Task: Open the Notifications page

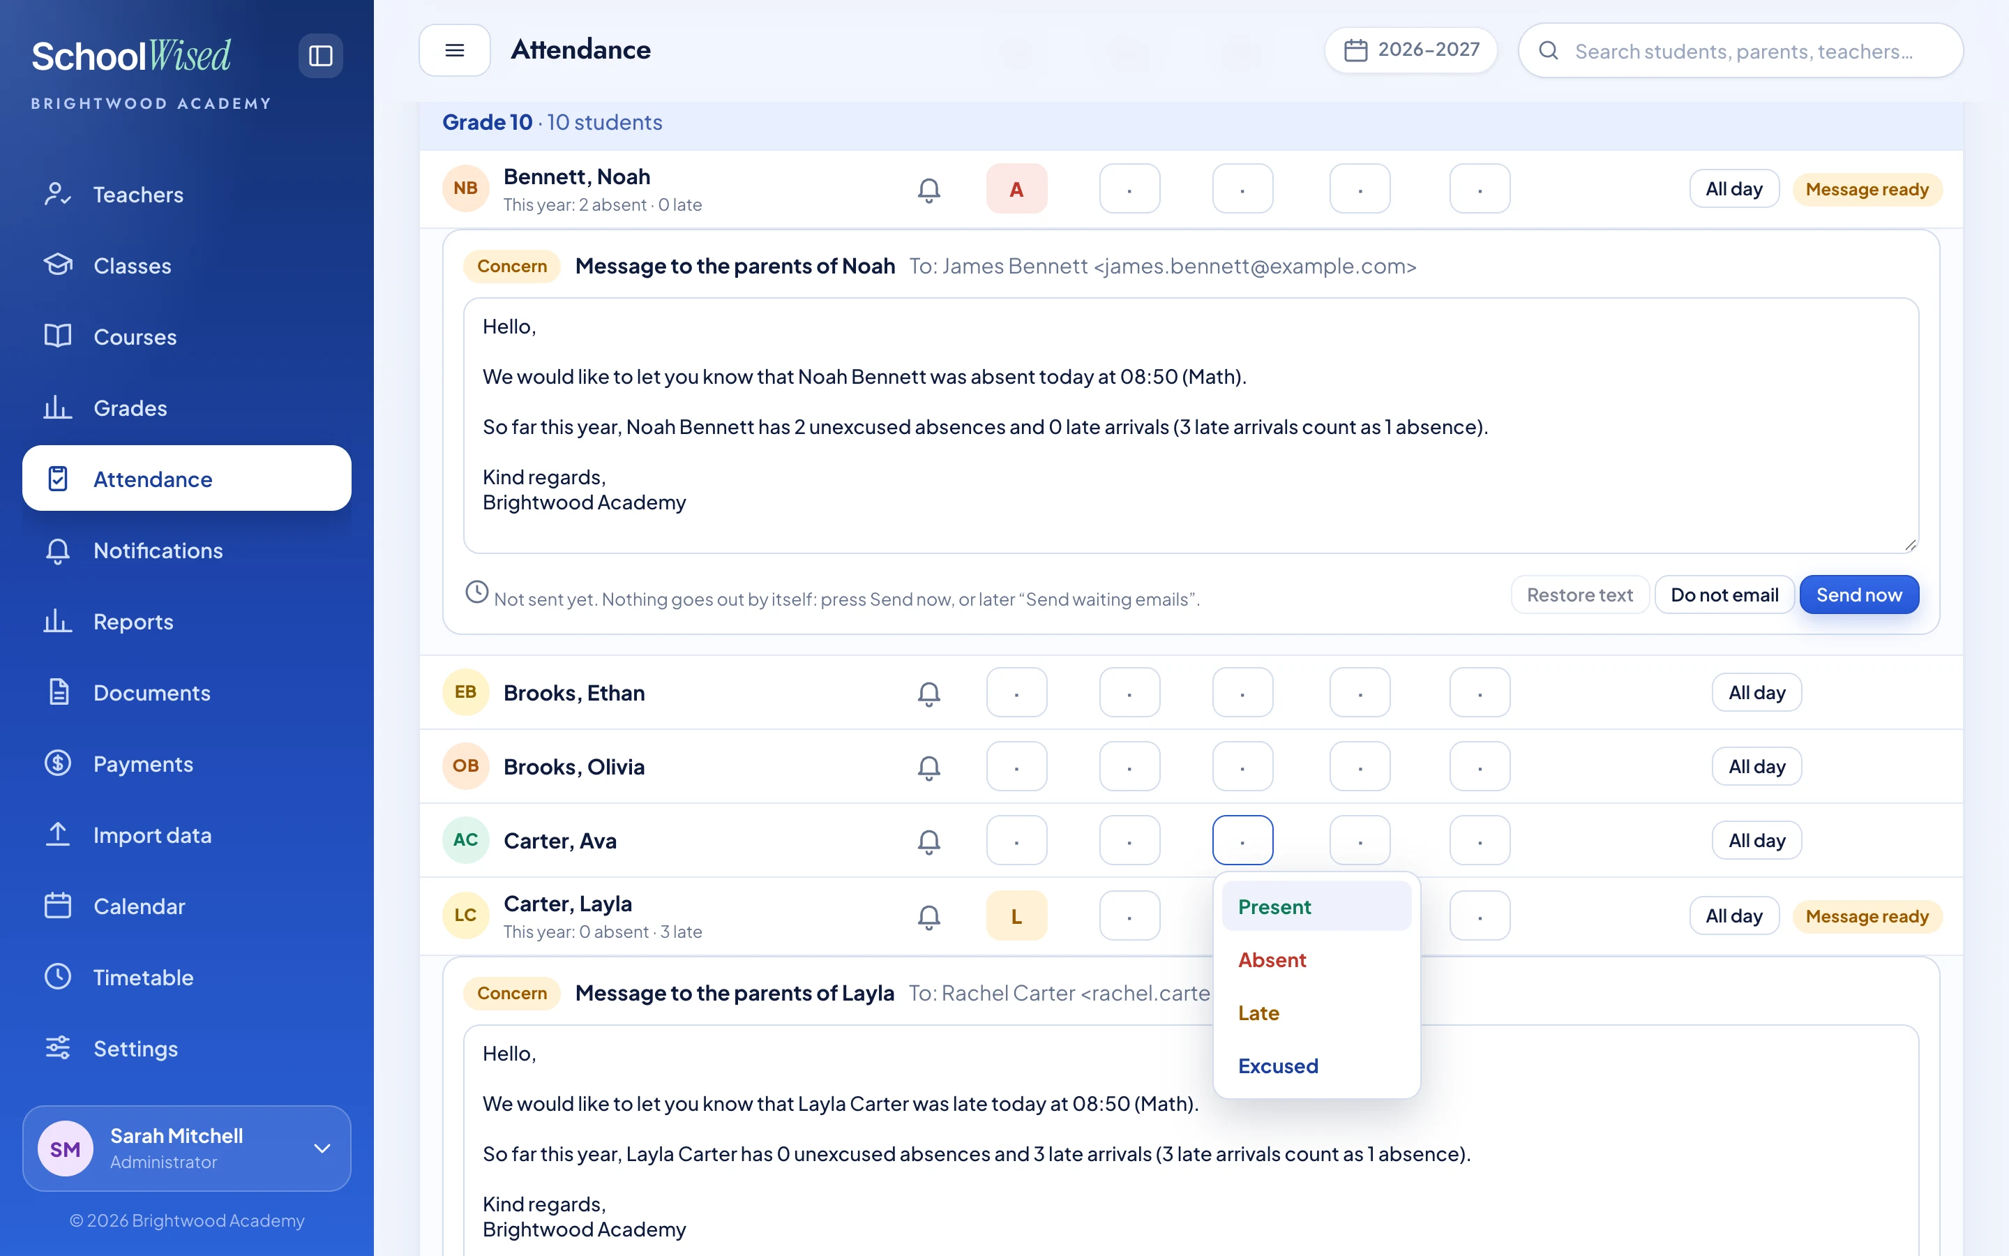Action: pos(187,550)
